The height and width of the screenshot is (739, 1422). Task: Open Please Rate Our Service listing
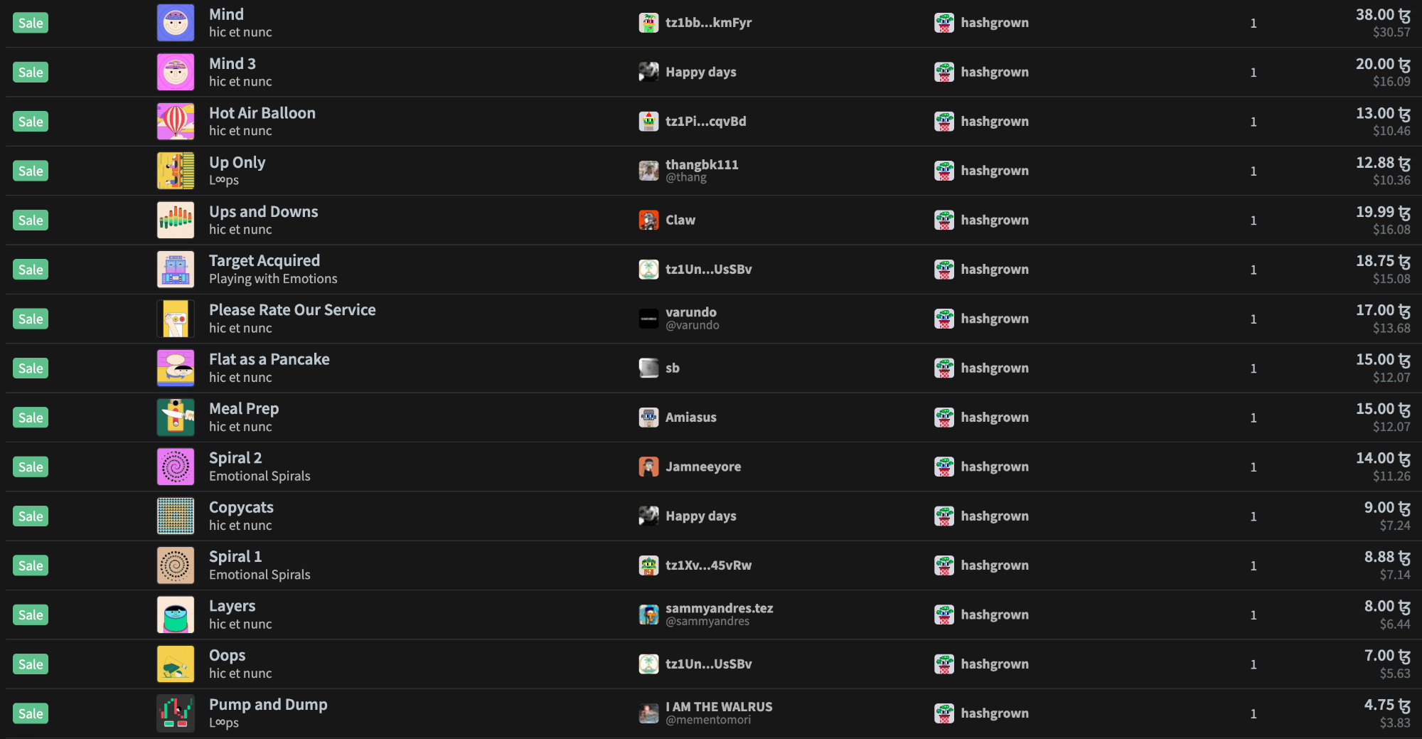292,310
